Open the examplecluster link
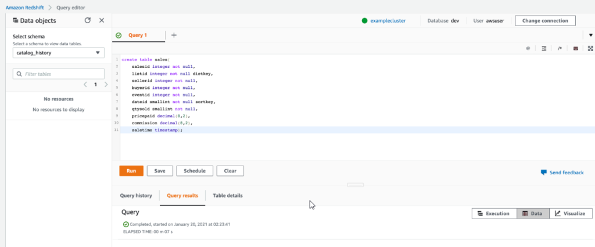The height and width of the screenshot is (247, 595). tap(388, 21)
